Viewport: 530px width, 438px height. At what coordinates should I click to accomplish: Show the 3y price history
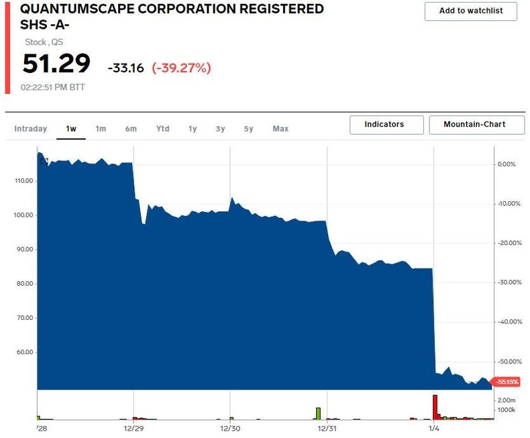pyautogui.click(x=220, y=129)
